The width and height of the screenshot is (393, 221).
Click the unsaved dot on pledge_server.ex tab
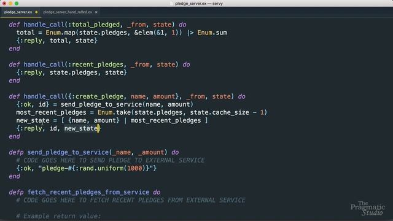click(36, 12)
